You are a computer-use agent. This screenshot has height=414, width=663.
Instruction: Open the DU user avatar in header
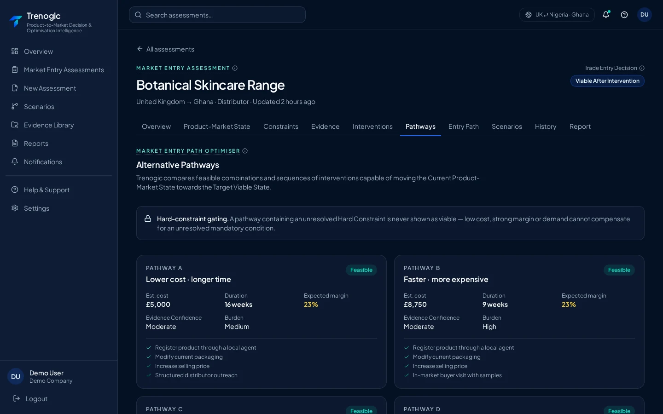(x=645, y=15)
